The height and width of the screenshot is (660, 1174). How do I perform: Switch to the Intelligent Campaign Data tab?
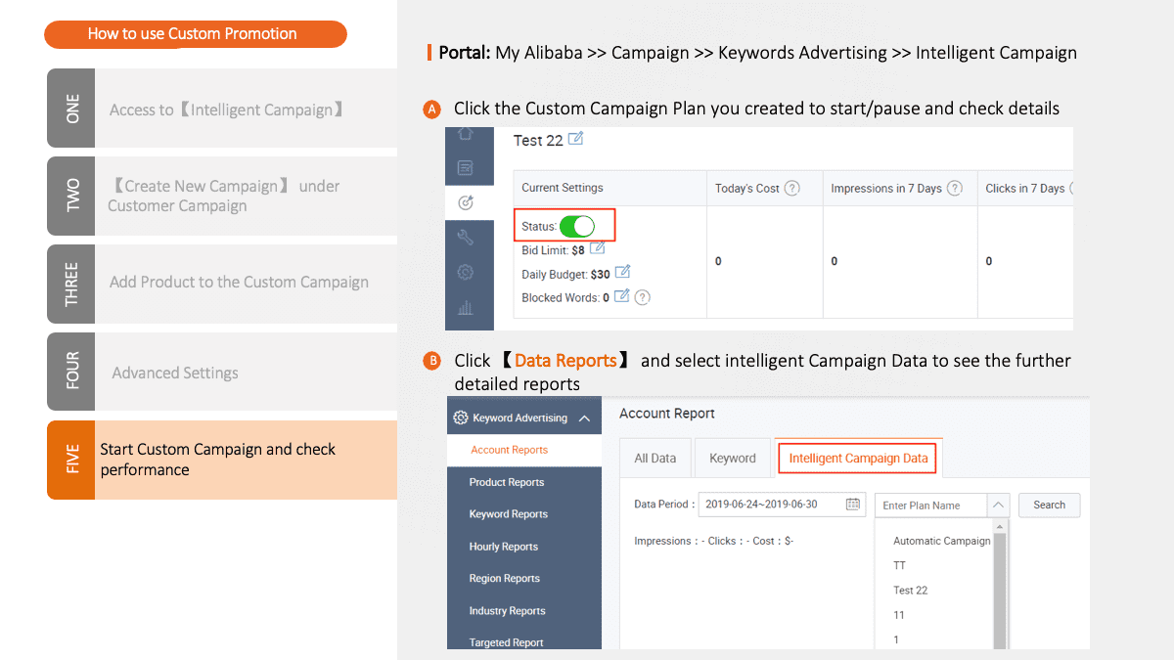coord(858,458)
